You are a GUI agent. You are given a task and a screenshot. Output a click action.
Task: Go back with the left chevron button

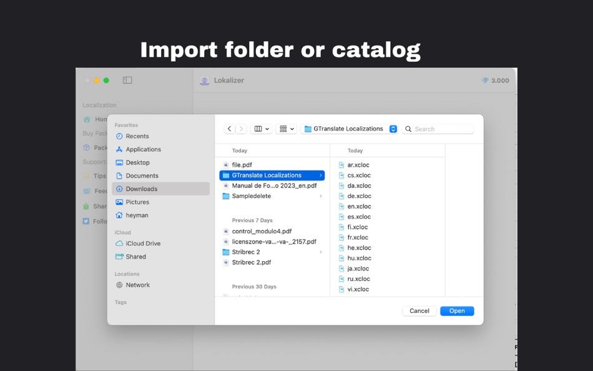(x=230, y=129)
